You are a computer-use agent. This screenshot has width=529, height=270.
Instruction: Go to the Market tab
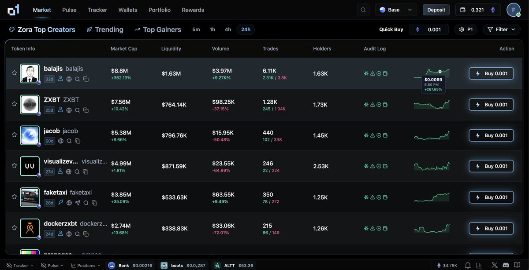[x=42, y=10]
